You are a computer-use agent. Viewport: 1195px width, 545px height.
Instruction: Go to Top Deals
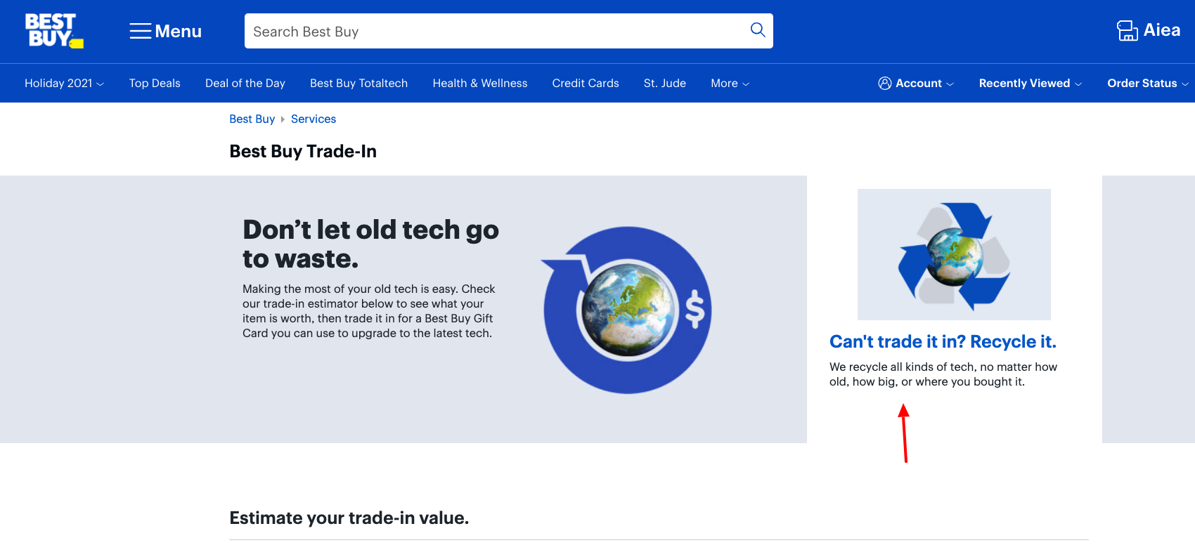(155, 83)
